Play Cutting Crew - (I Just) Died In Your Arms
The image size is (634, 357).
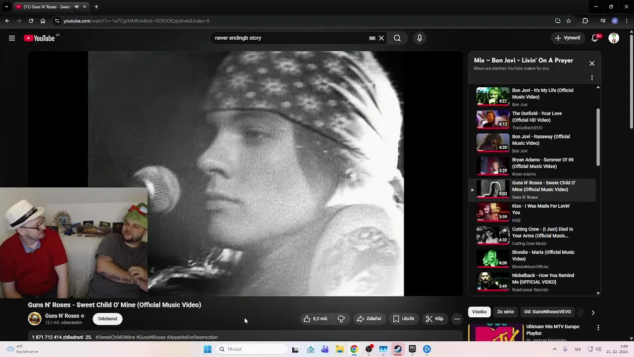(532, 236)
